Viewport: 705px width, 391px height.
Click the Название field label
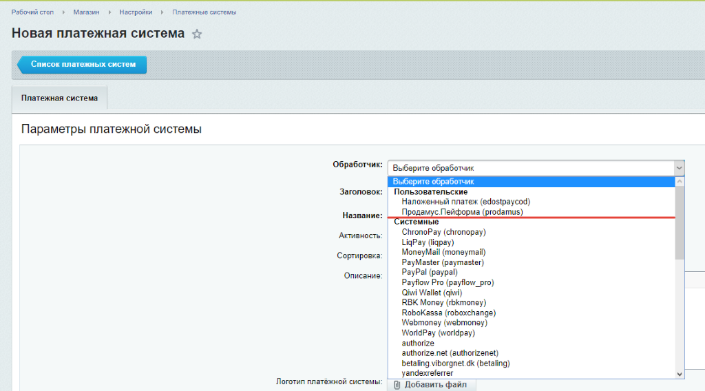click(362, 215)
